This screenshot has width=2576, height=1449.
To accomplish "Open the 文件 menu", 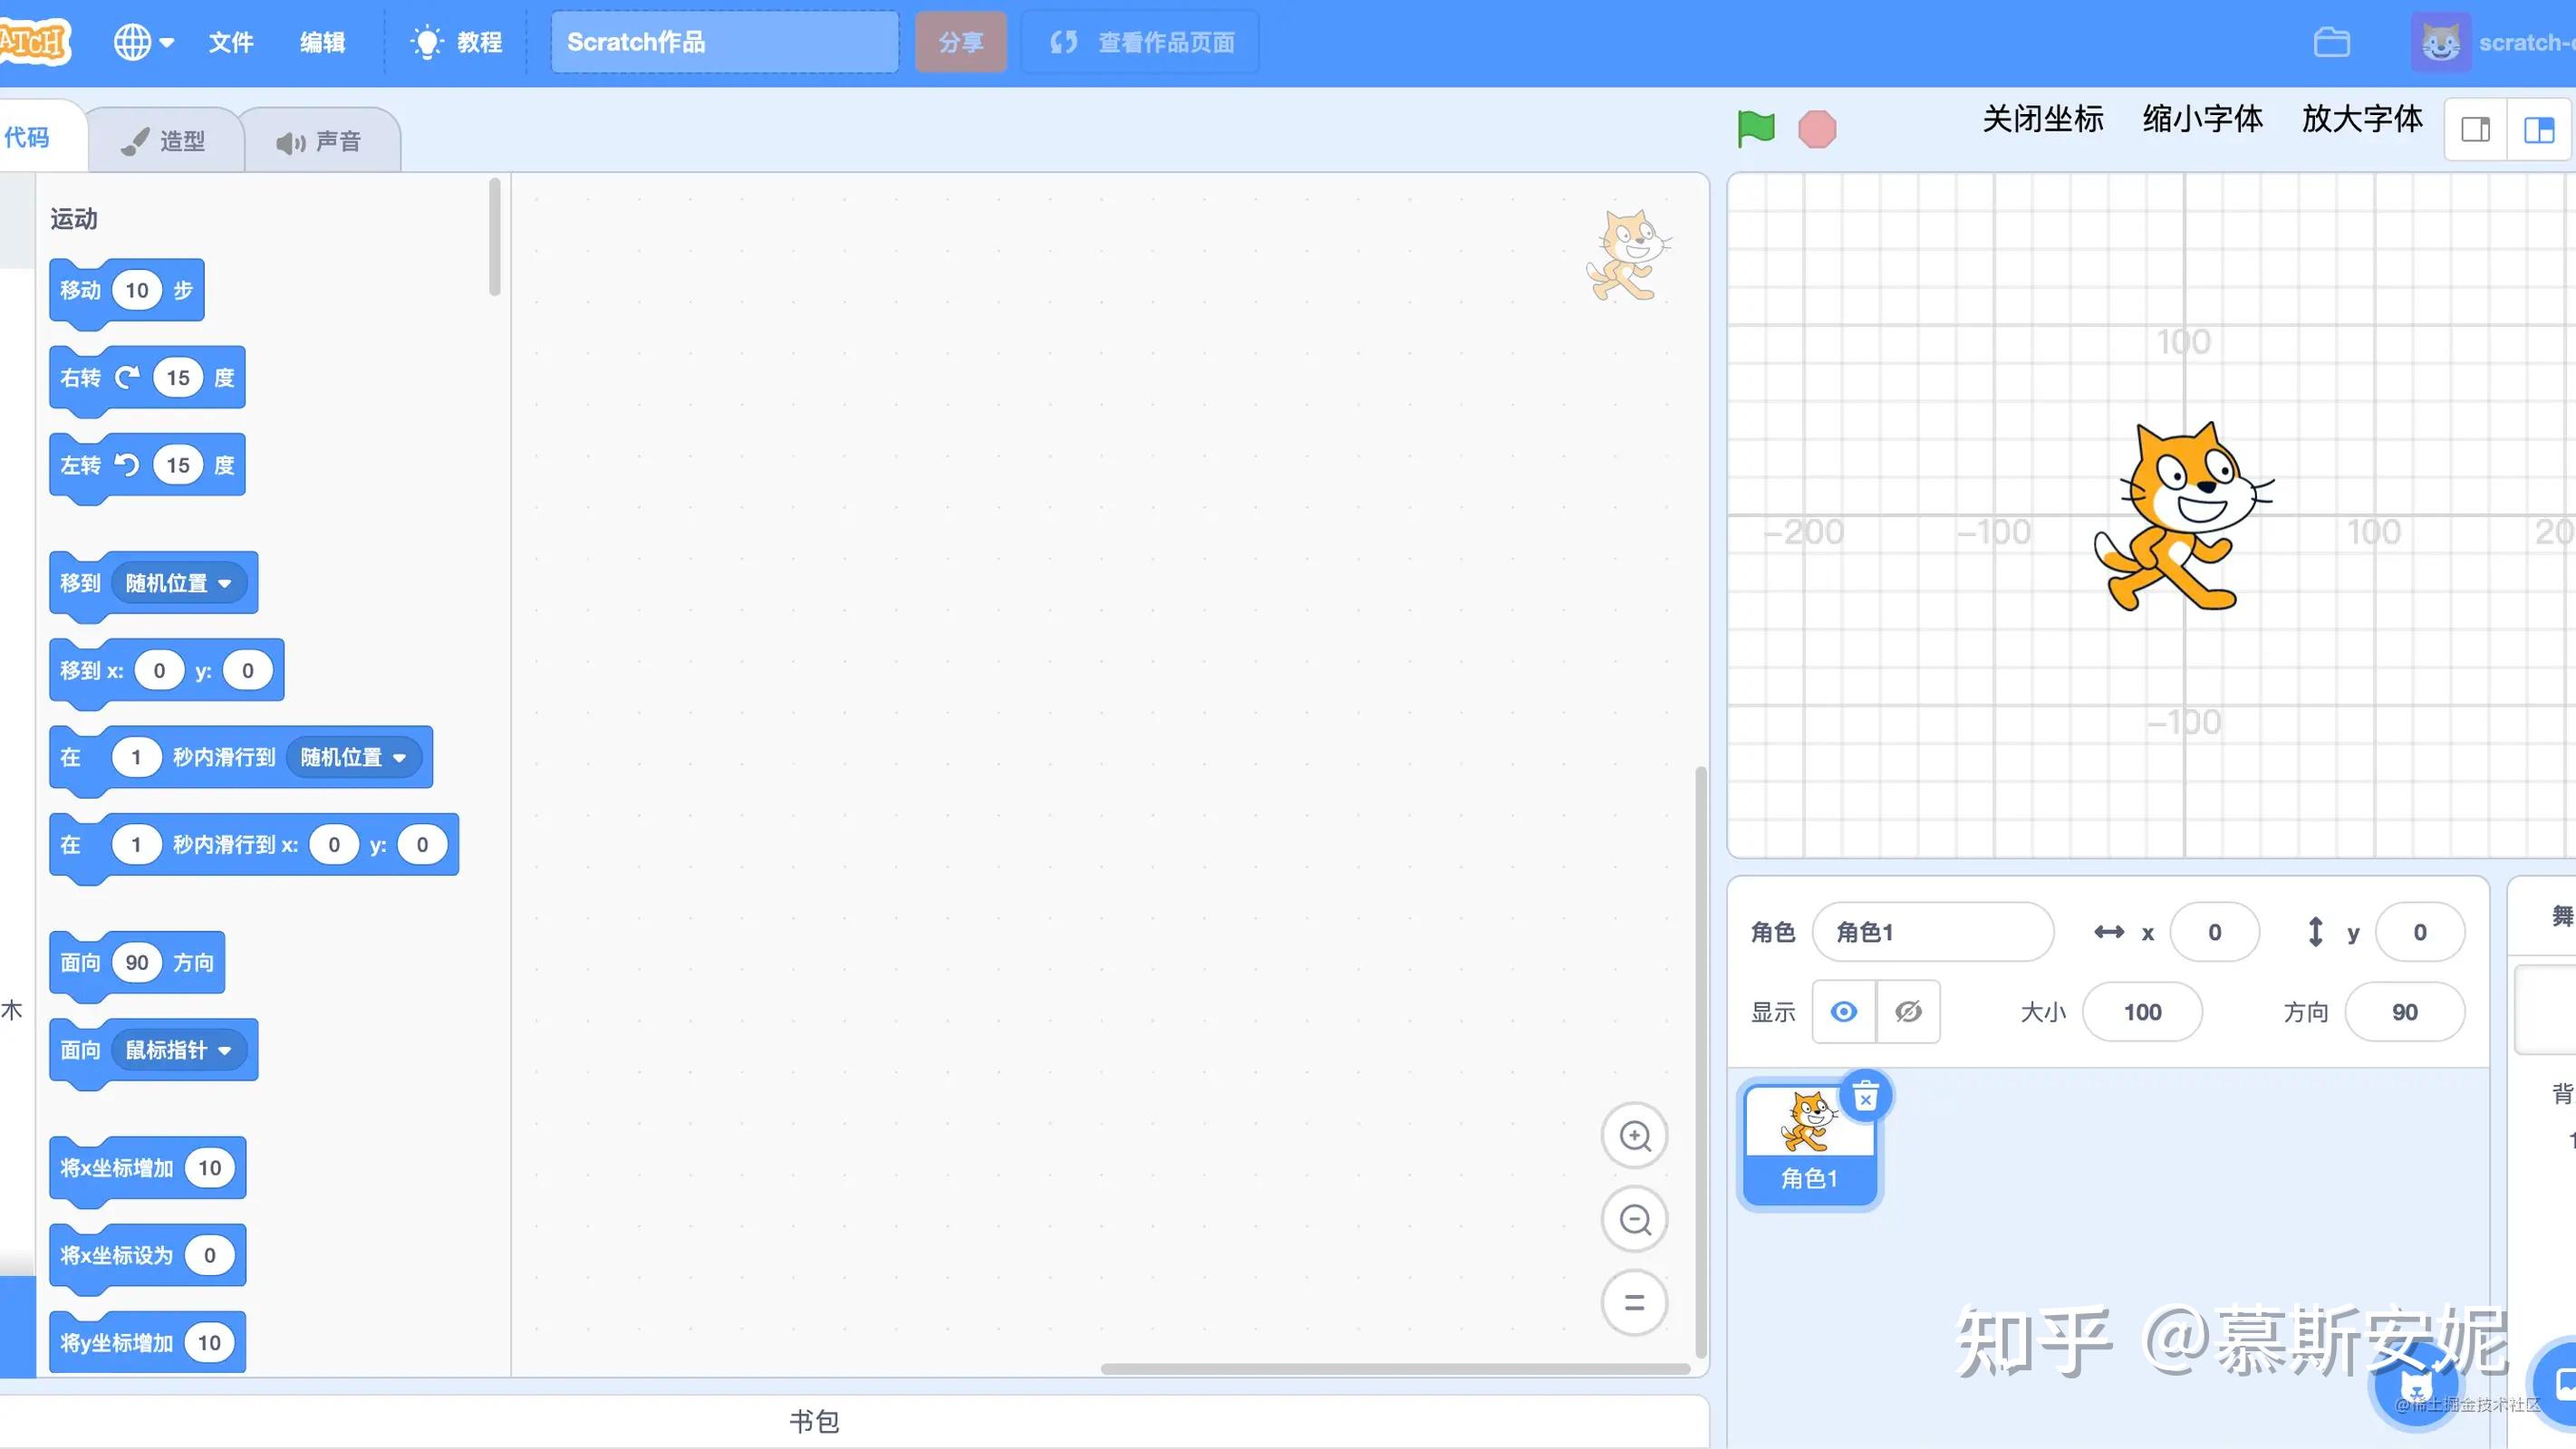I will [230, 42].
